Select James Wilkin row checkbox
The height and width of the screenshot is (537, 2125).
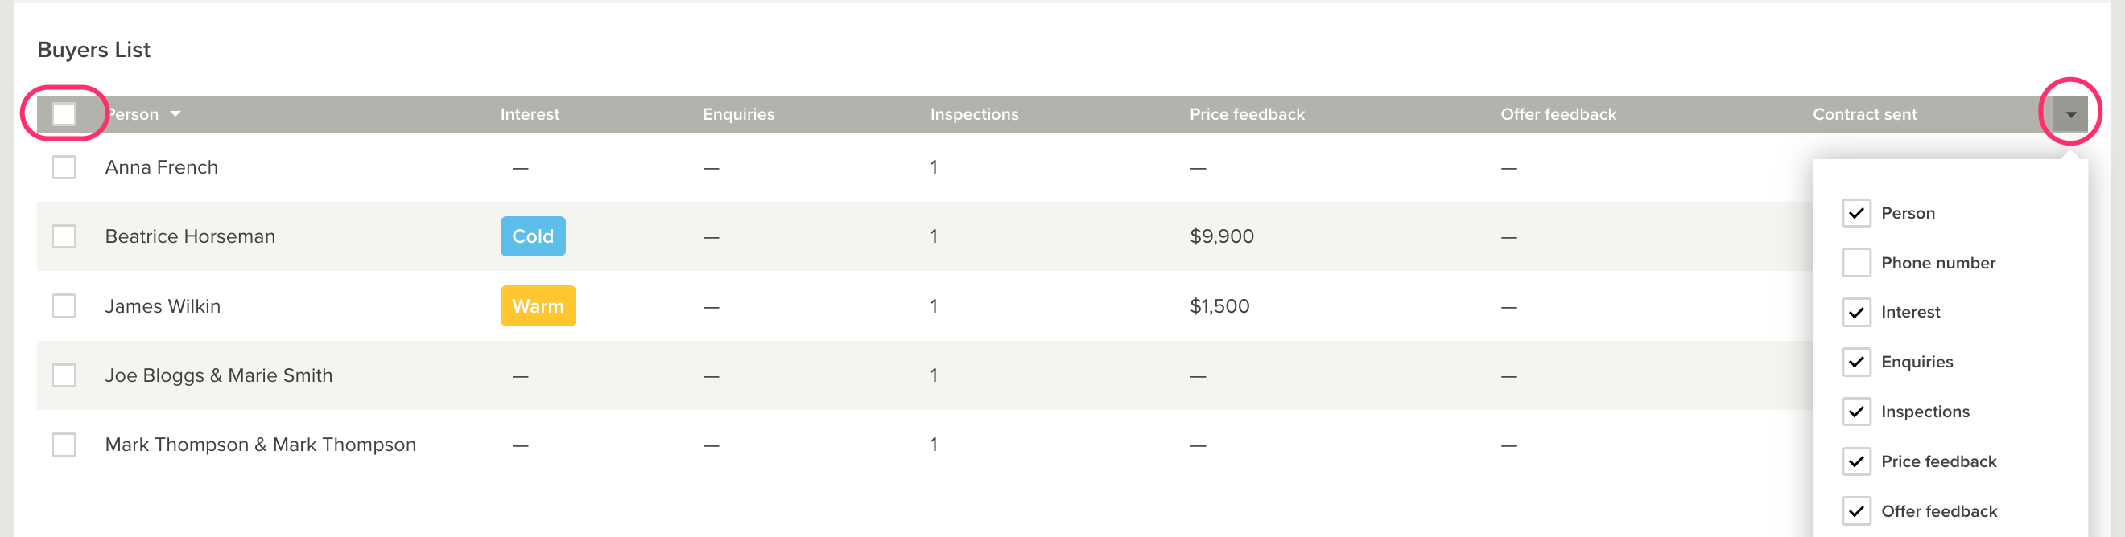[64, 306]
